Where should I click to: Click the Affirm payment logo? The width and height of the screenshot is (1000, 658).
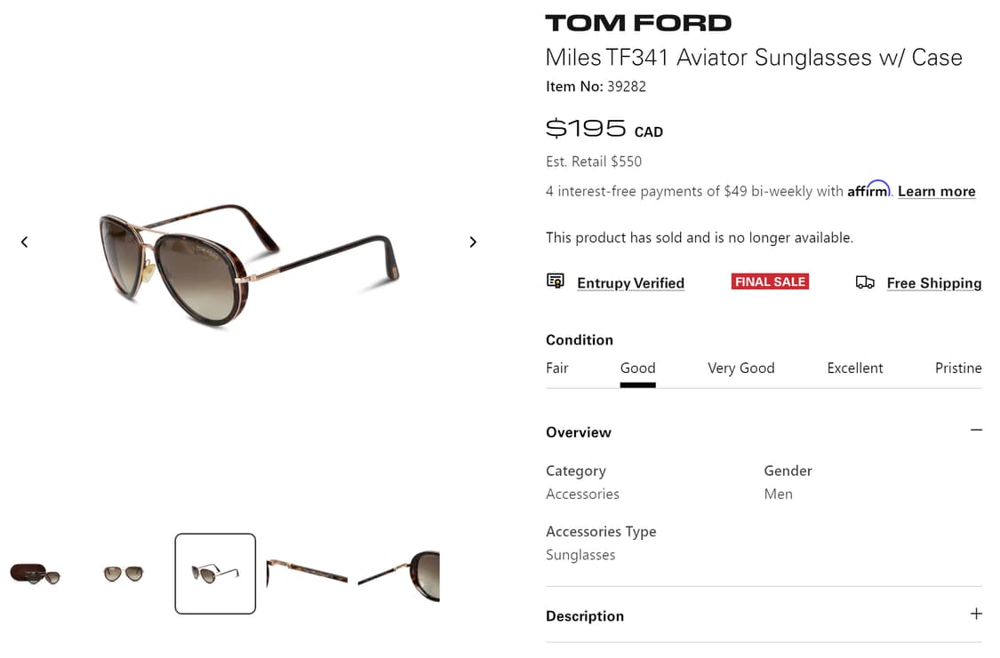868,188
